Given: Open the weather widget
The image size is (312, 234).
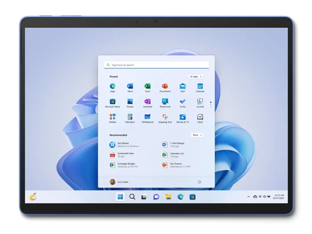Looking at the screenshot, I should coord(33,197).
